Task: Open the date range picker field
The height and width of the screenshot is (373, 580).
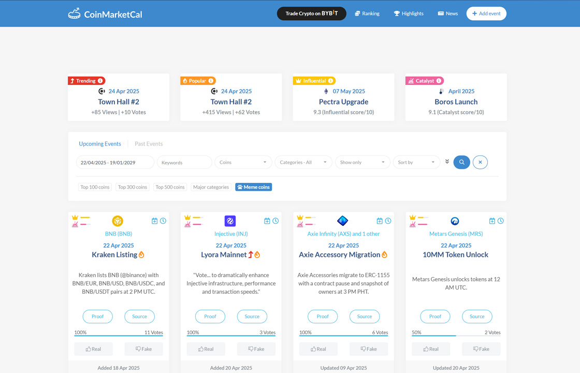Action: point(115,162)
